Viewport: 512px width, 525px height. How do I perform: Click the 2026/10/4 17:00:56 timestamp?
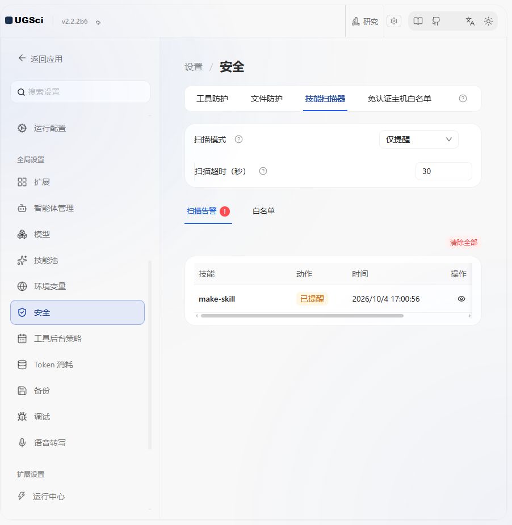pyautogui.click(x=385, y=299)
